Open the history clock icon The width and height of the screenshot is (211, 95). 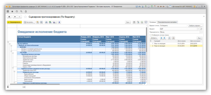(x=17, y=11)
